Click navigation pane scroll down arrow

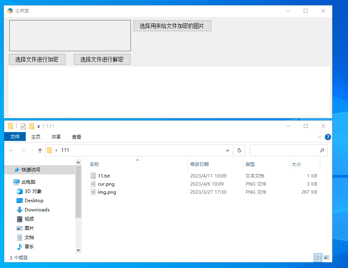[x=79, y=250]
